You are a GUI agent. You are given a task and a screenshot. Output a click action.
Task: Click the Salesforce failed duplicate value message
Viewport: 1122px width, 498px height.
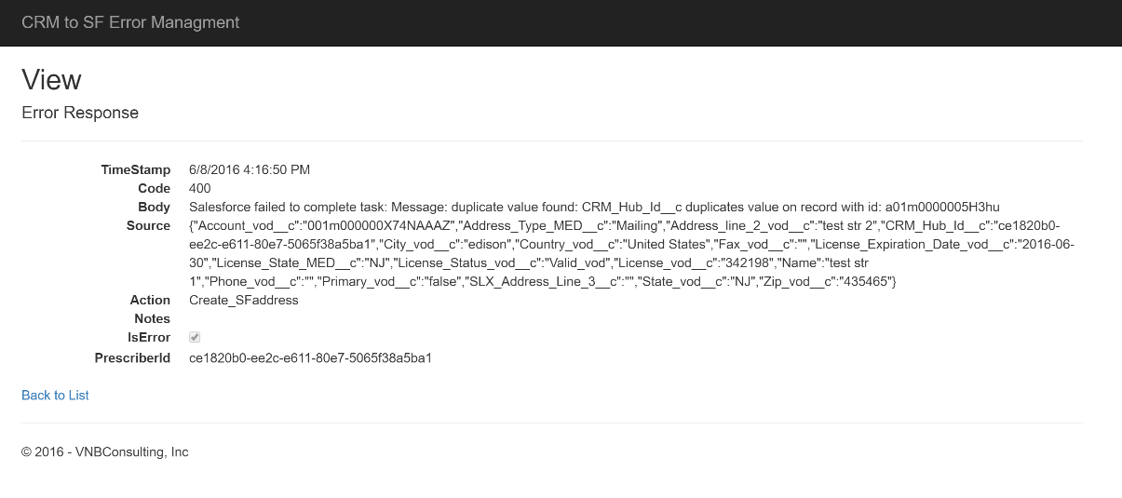pos(594,207)
